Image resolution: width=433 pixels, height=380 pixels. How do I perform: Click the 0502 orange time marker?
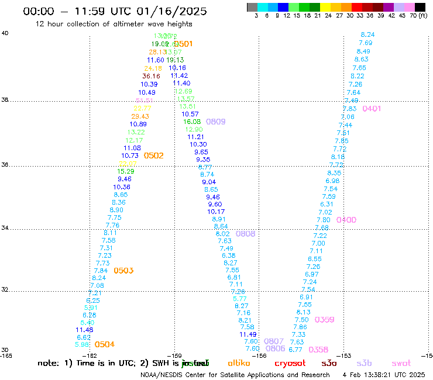pyautogui.click(x=153, y=156)
